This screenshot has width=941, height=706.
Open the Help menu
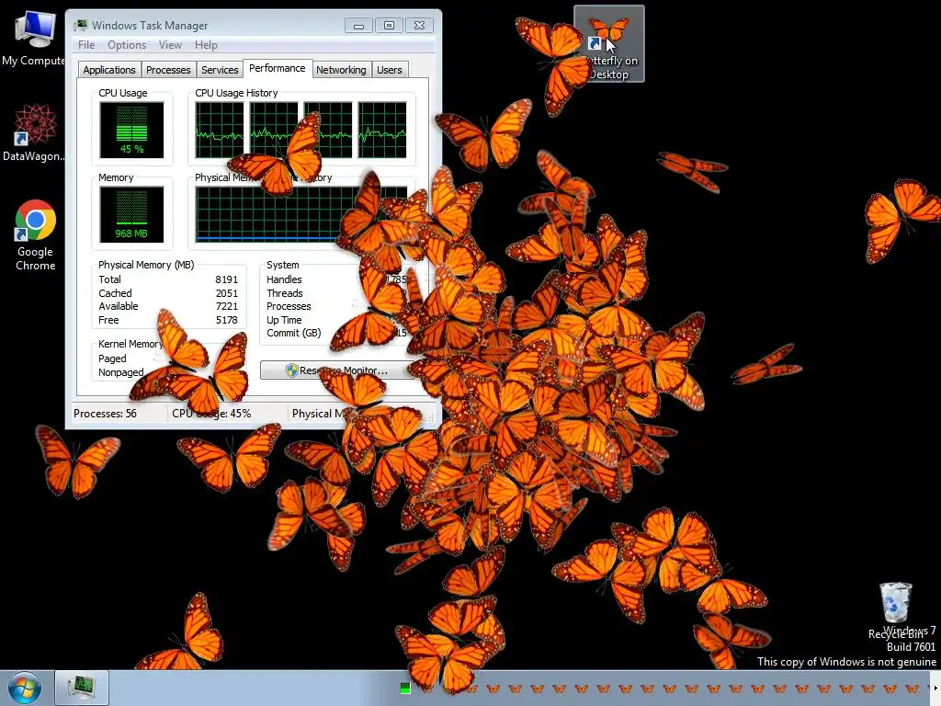(206, 45)
